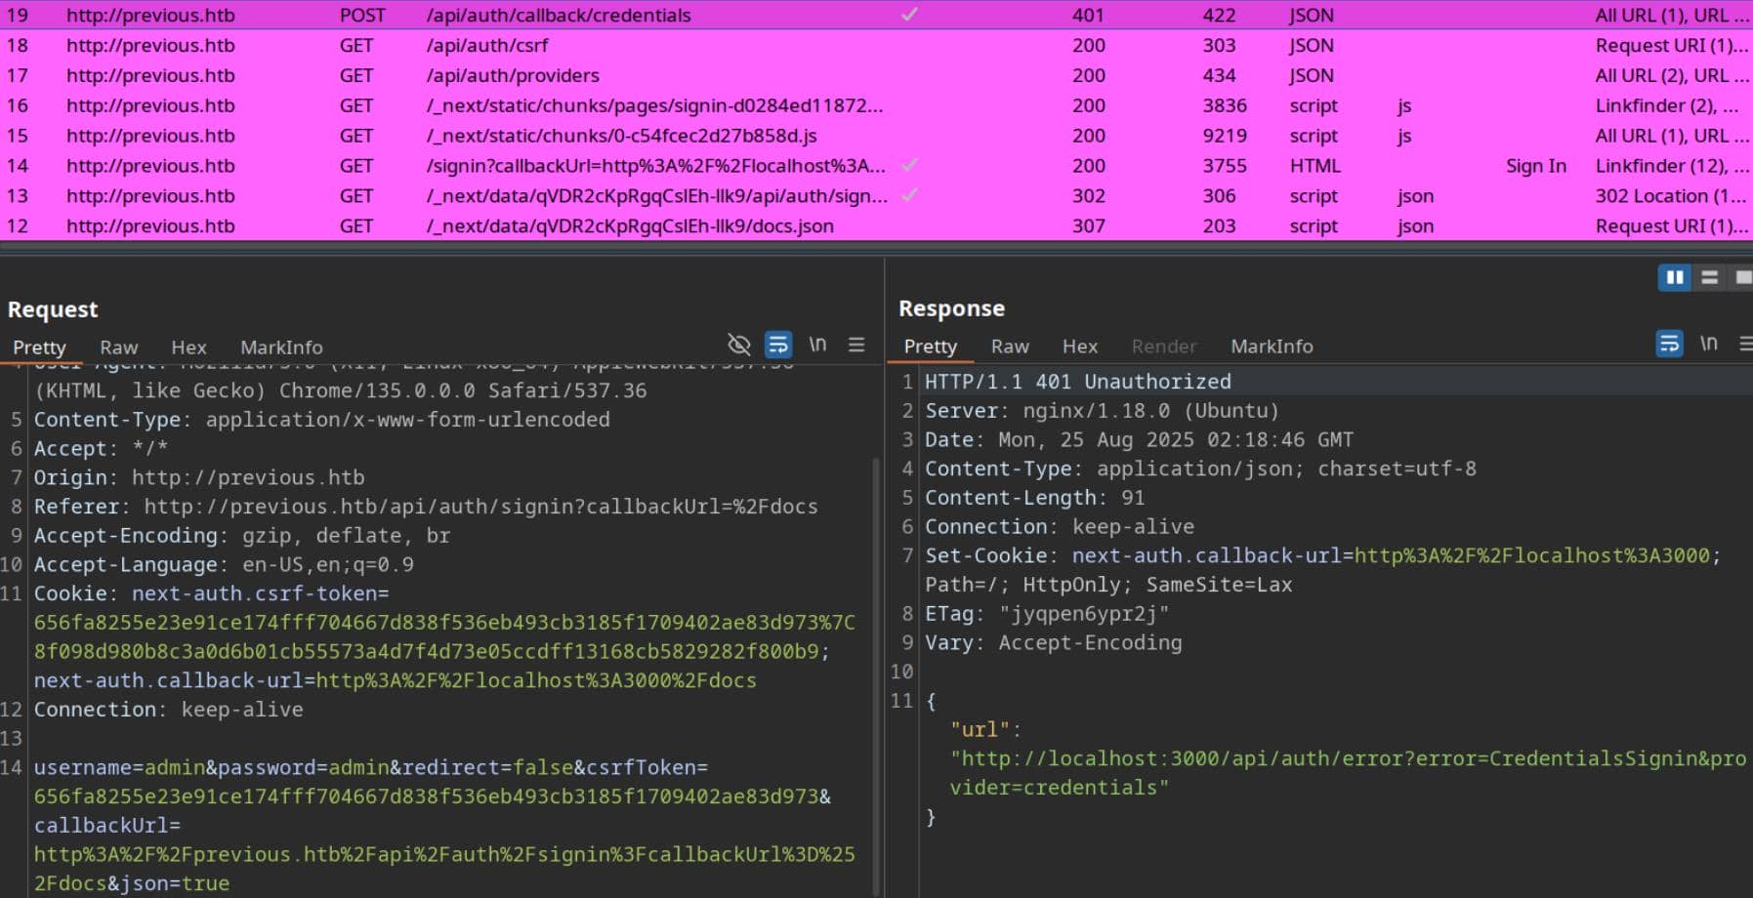Open the Hex tab in the Request panel
1753x898 pixels.
tap(188, 347)
